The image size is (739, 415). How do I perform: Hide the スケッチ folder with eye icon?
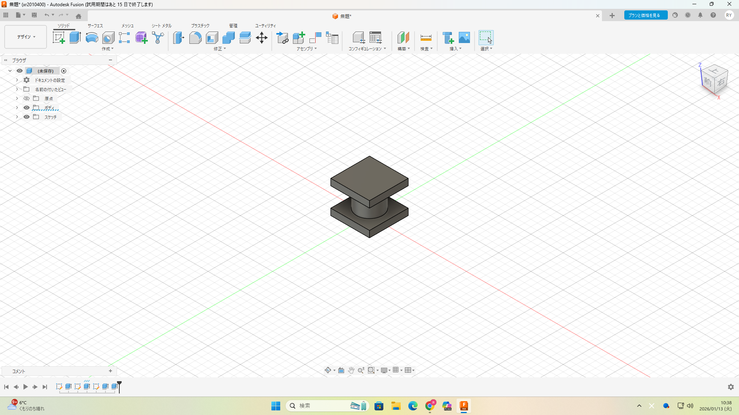[27, 117]
